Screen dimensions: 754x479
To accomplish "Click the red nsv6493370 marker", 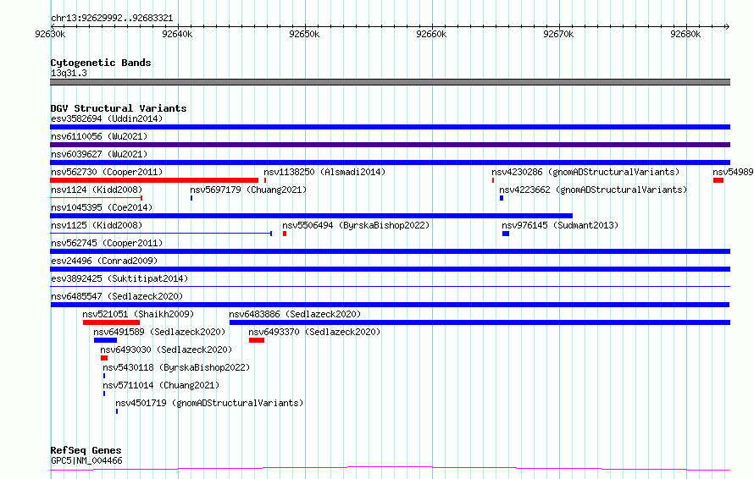I will pyautogui.click(x=257, y=340).
